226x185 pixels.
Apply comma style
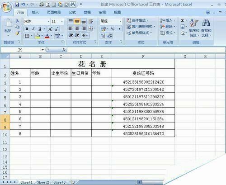[119, 28]
